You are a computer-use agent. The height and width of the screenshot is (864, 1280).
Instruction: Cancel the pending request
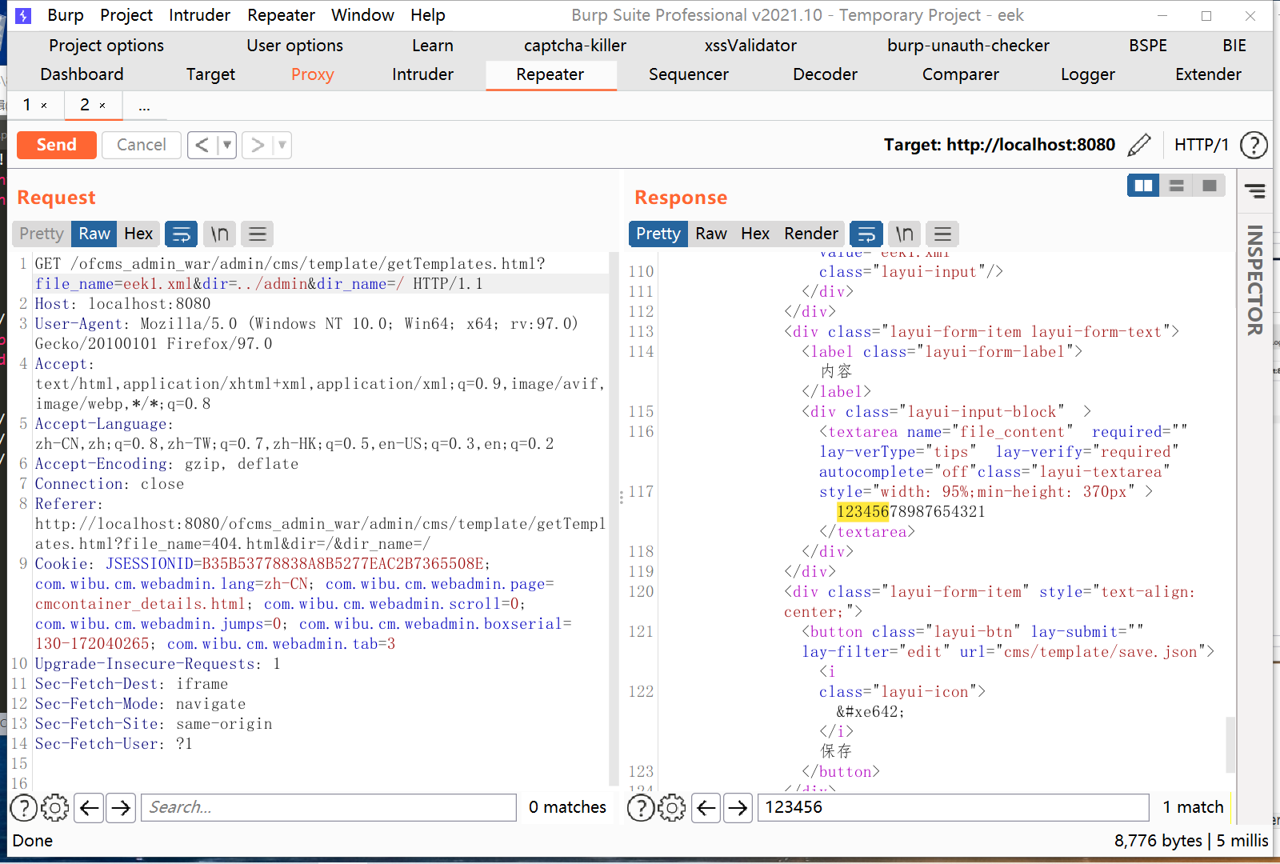[141, 145]
